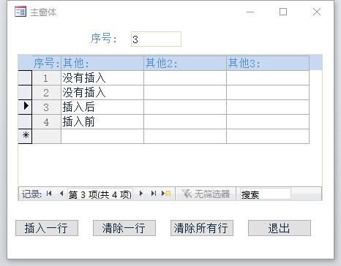Jump to last record arrow
The image size is (341, 266).
(x=154, y=194)
